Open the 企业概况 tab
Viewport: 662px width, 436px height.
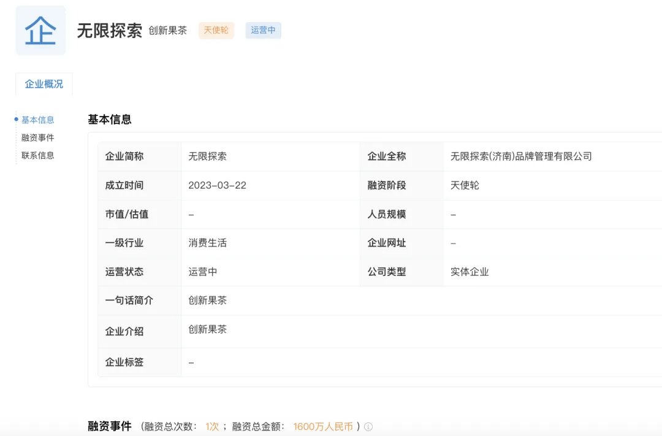click(44, 84)
